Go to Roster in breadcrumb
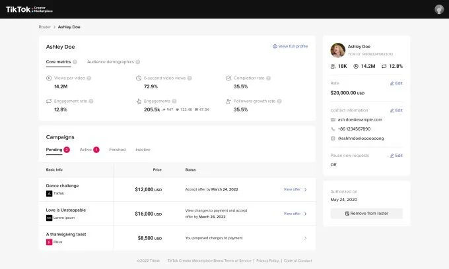The image size is (449, 269). 45,27
